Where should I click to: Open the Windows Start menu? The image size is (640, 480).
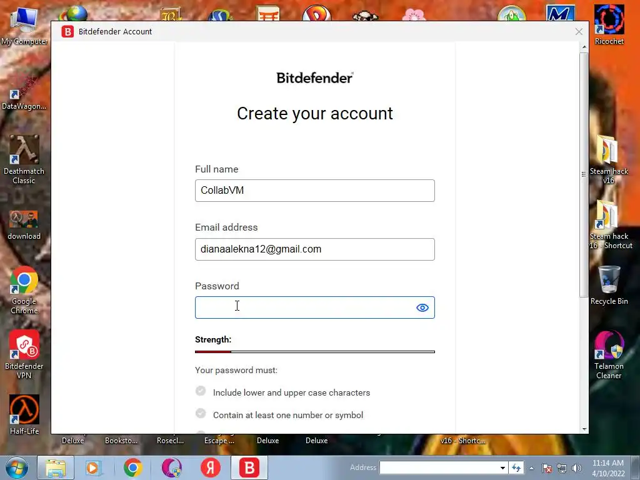[17, 467]
